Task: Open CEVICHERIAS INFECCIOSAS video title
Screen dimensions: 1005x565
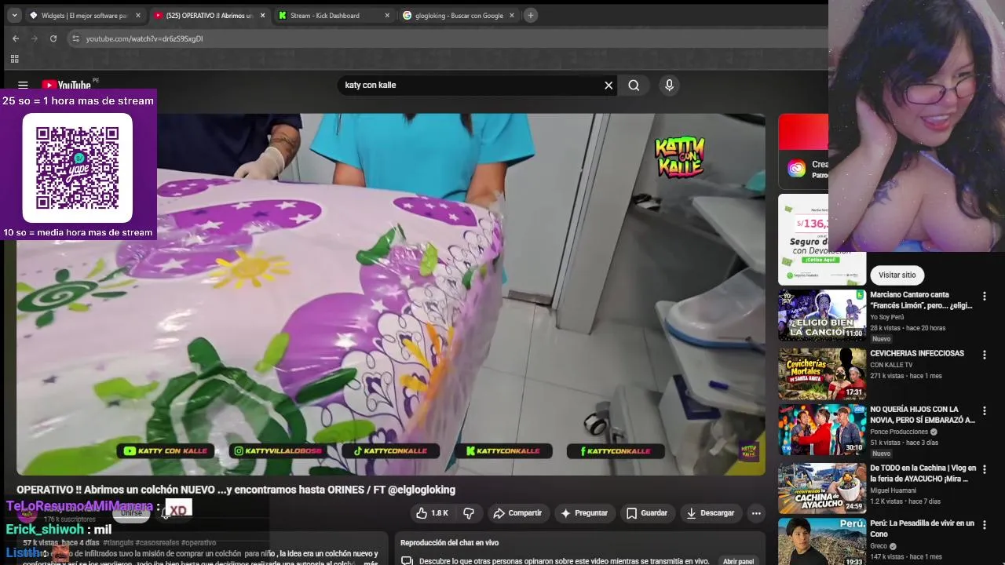Action: (x=917, y=353)
